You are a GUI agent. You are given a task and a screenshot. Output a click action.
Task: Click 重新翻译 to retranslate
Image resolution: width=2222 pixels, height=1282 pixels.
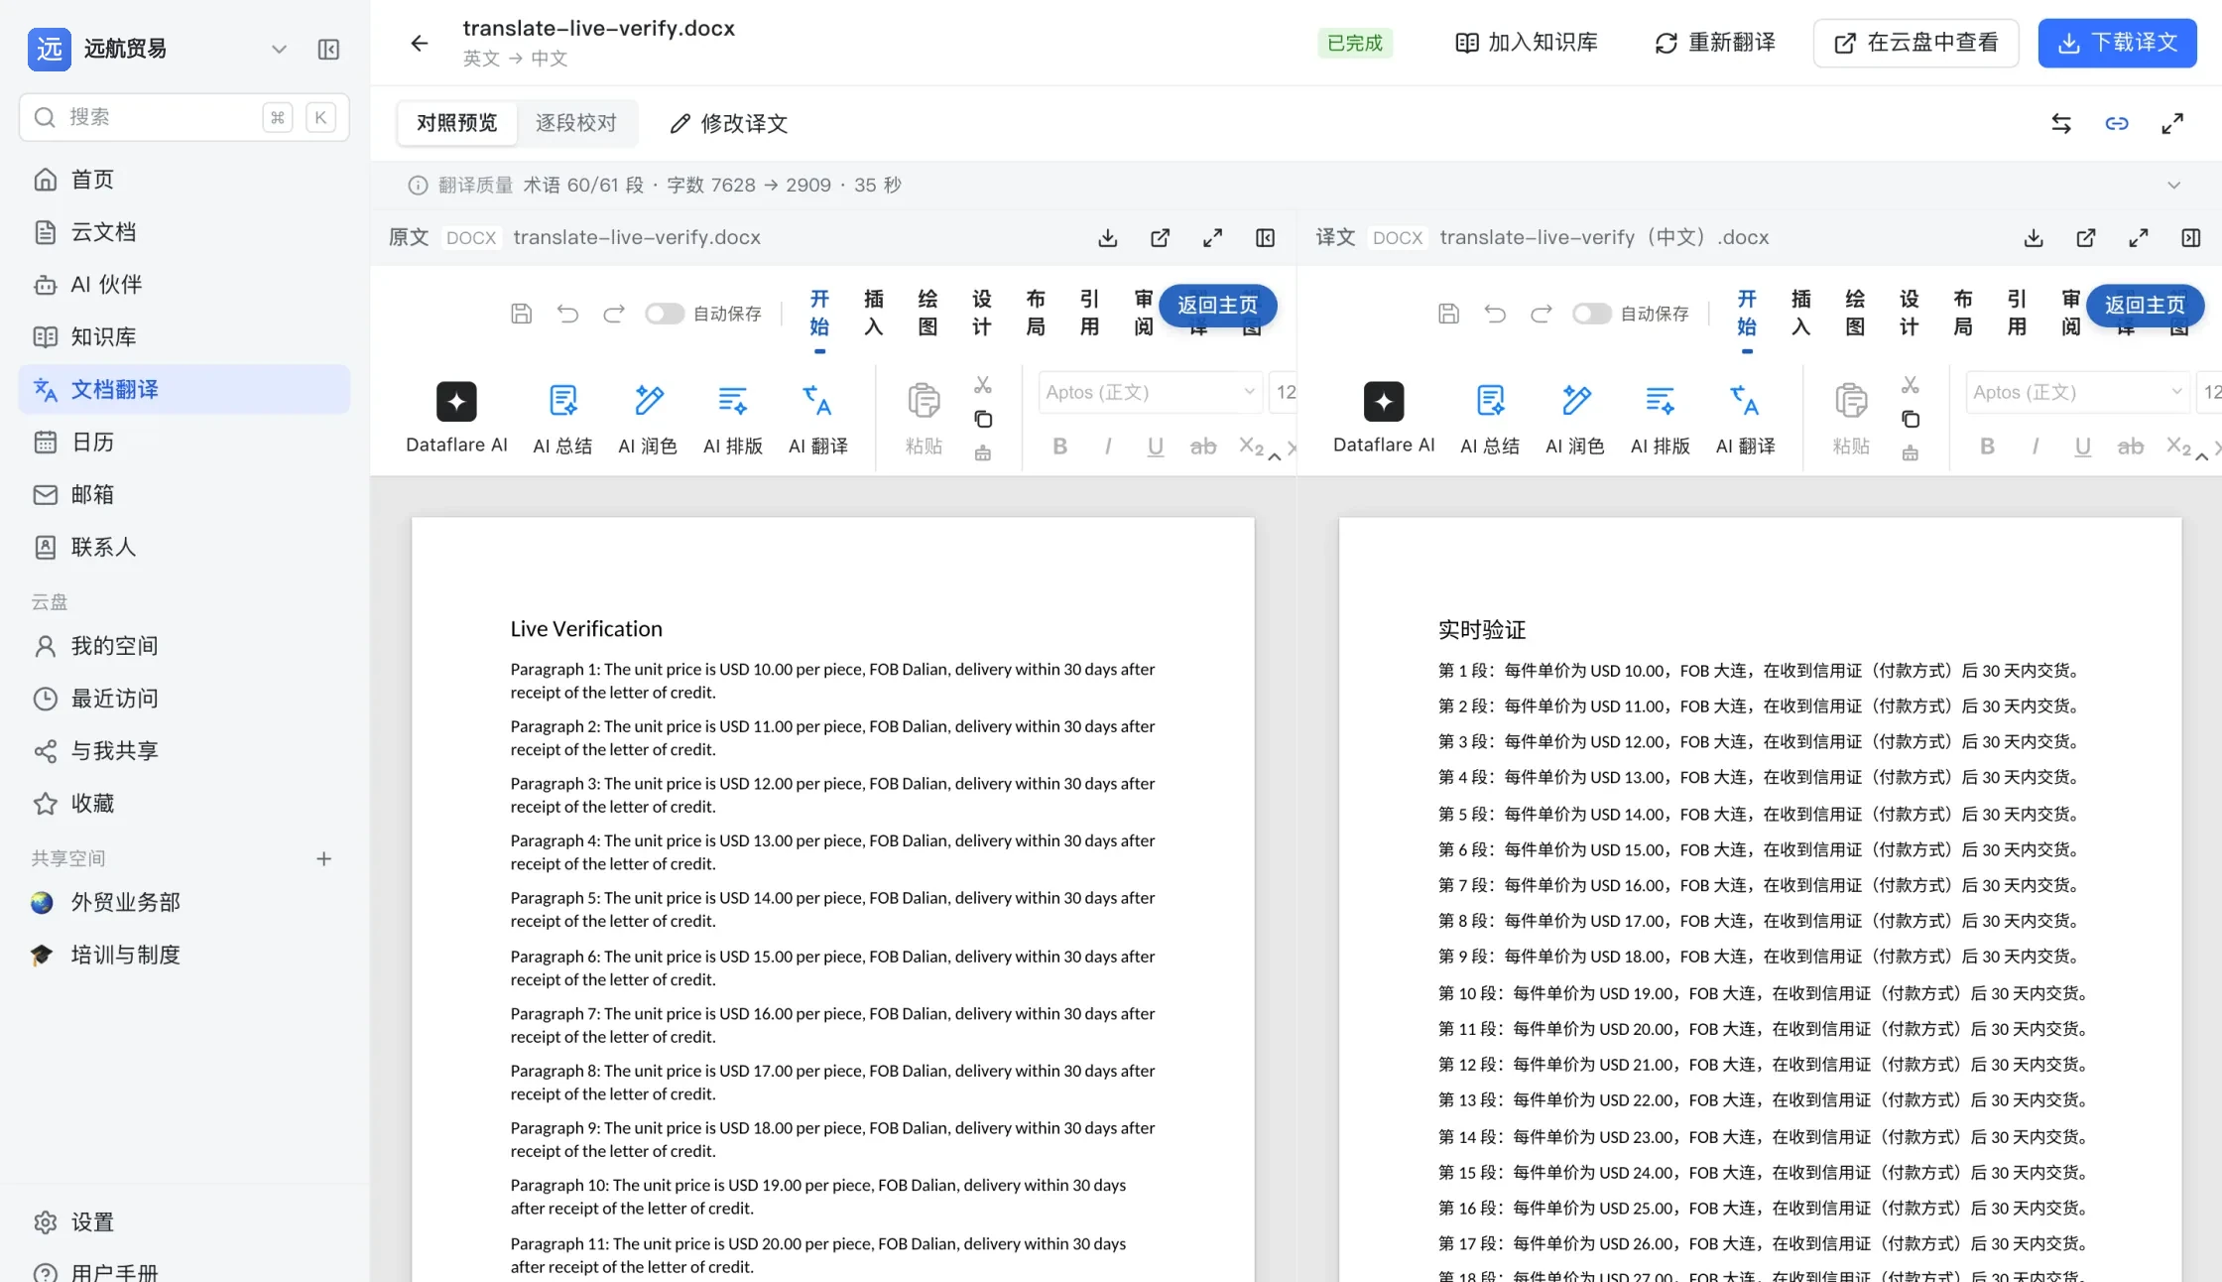click(1715, 43)
